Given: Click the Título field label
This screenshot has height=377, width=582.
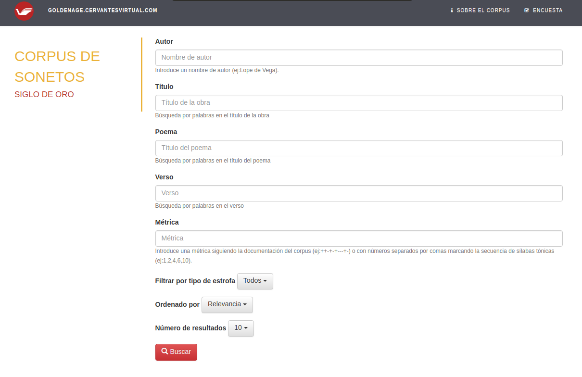Looking at the screenshot, I should tap(164, 87).
